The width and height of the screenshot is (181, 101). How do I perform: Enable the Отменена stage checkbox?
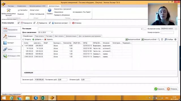point(70,23)
